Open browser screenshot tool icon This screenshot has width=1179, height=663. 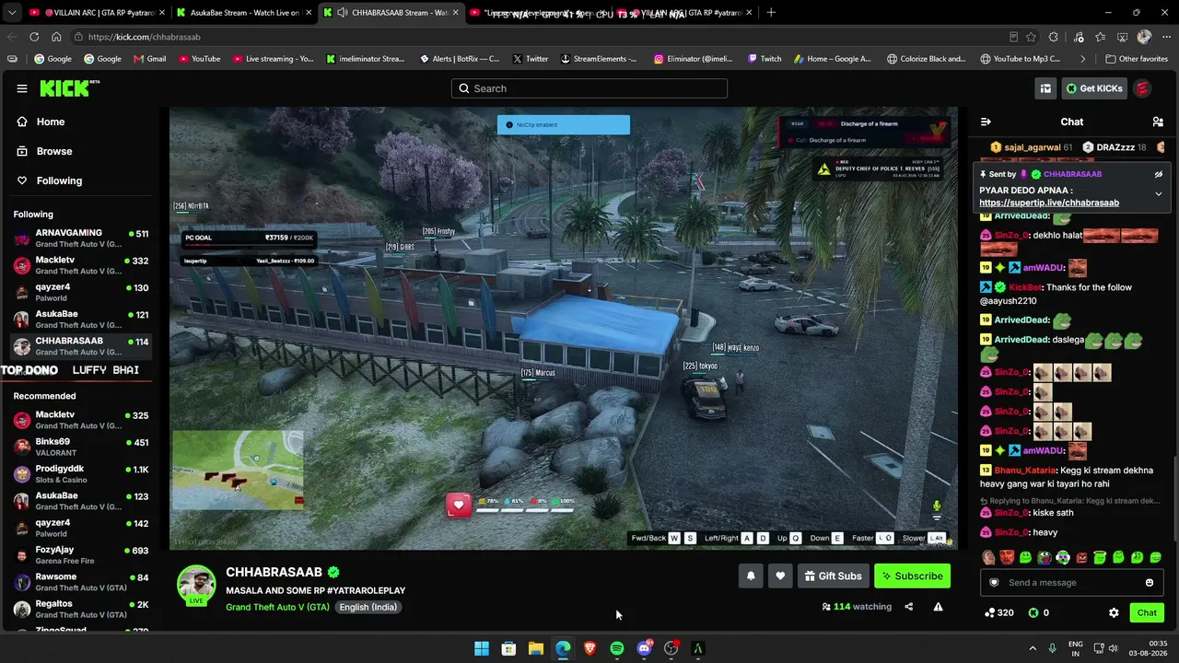coord(1122,37)
